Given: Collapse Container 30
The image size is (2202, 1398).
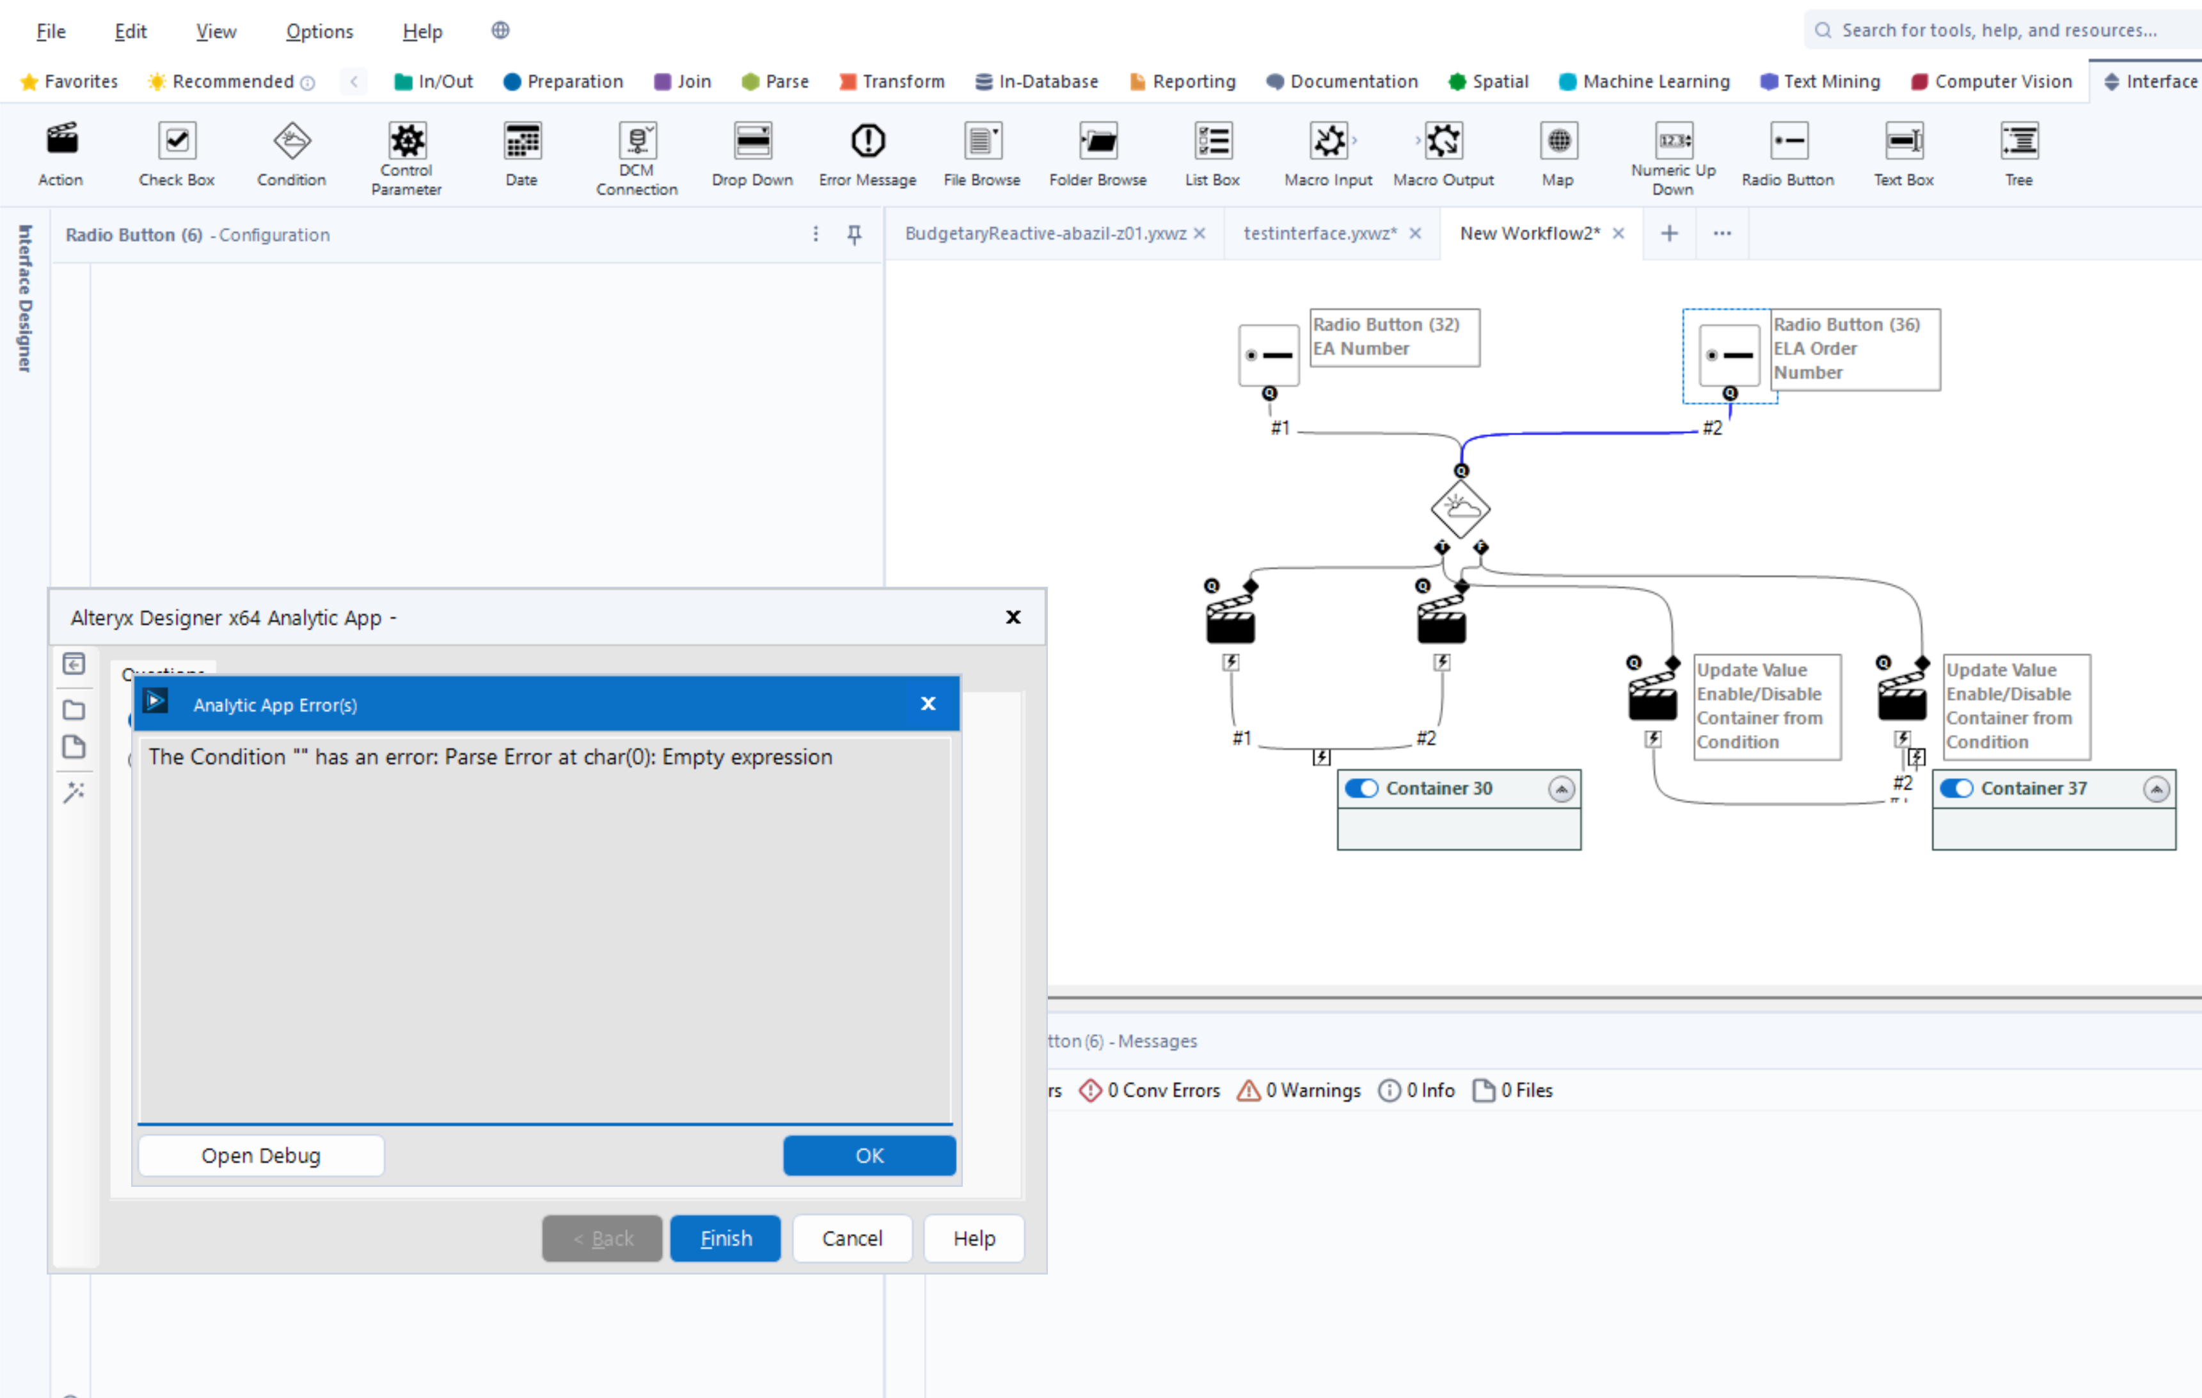Looking at the screenshot, I should [x=1561, y=787].
